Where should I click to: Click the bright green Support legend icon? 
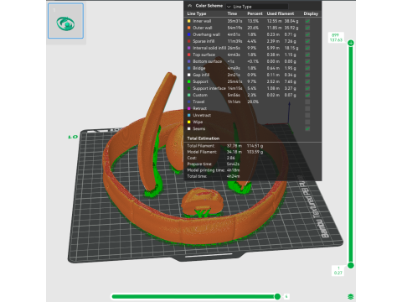(189, 81)
